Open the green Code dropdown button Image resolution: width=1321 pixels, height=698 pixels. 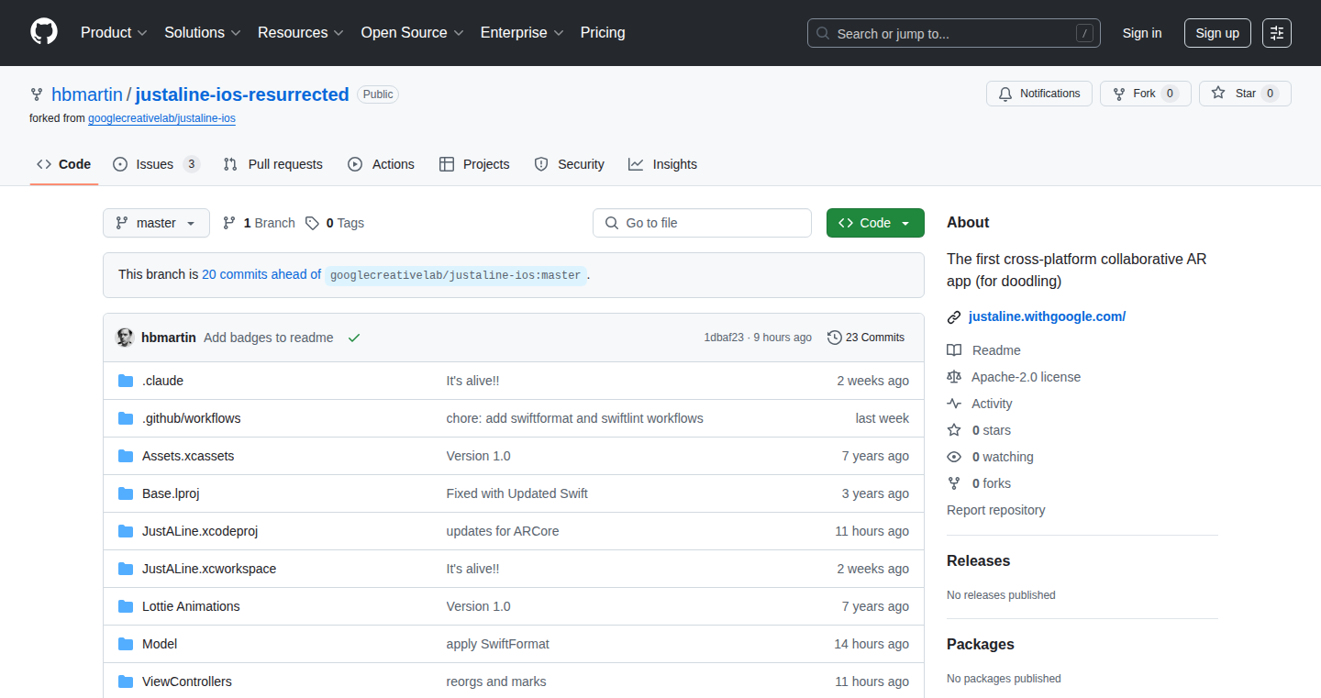coord(875,223)
